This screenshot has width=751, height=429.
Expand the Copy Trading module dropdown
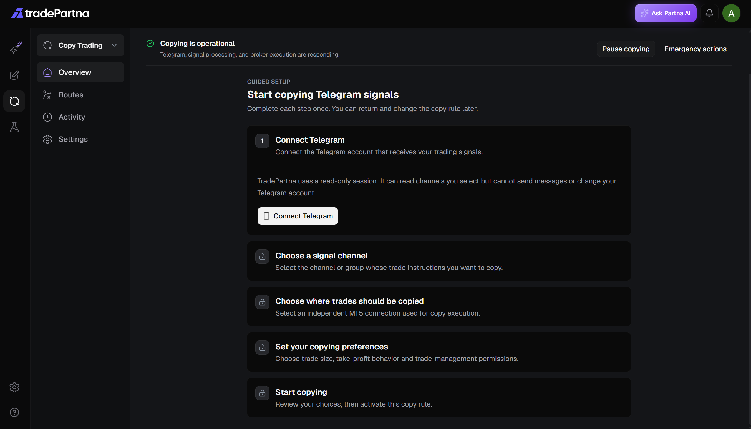(80, 46)
